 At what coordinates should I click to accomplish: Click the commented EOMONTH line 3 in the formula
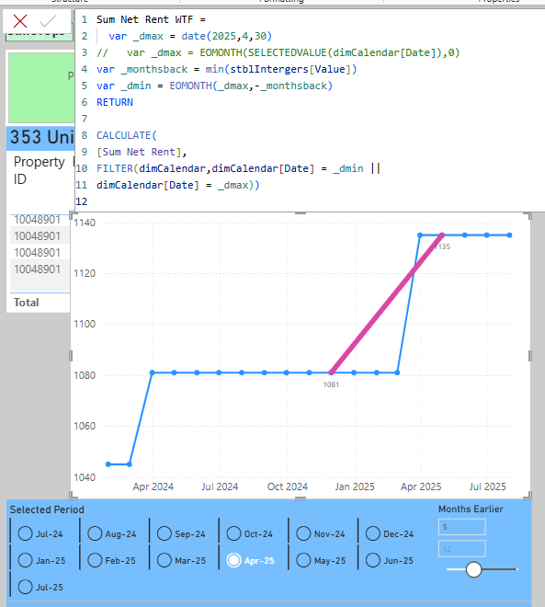coord(278,52)
